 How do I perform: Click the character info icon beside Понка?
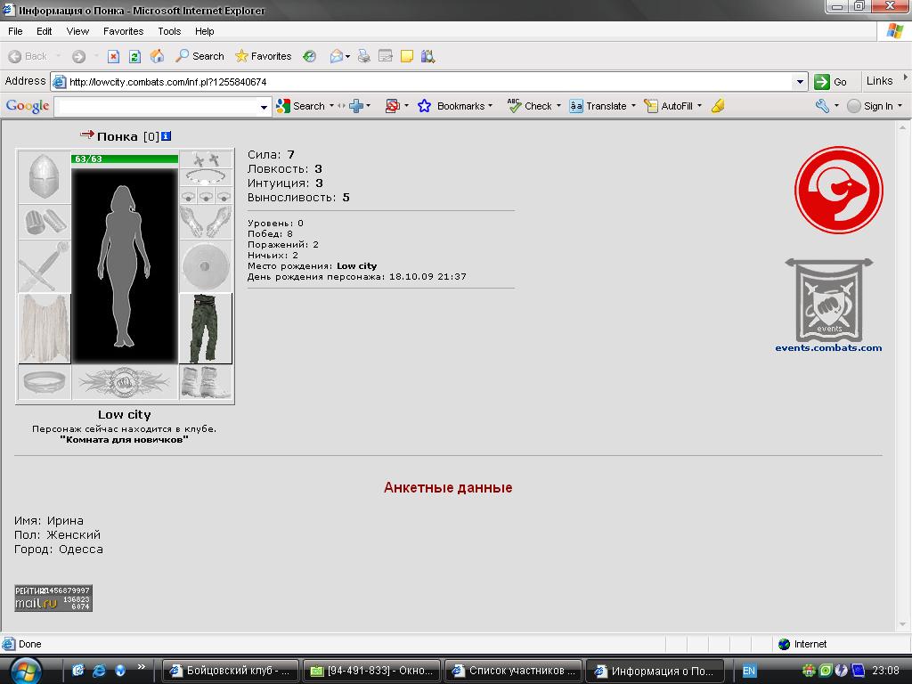166,136
